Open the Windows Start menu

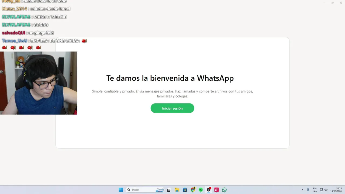pyautogui.click(x=121, y=190)
